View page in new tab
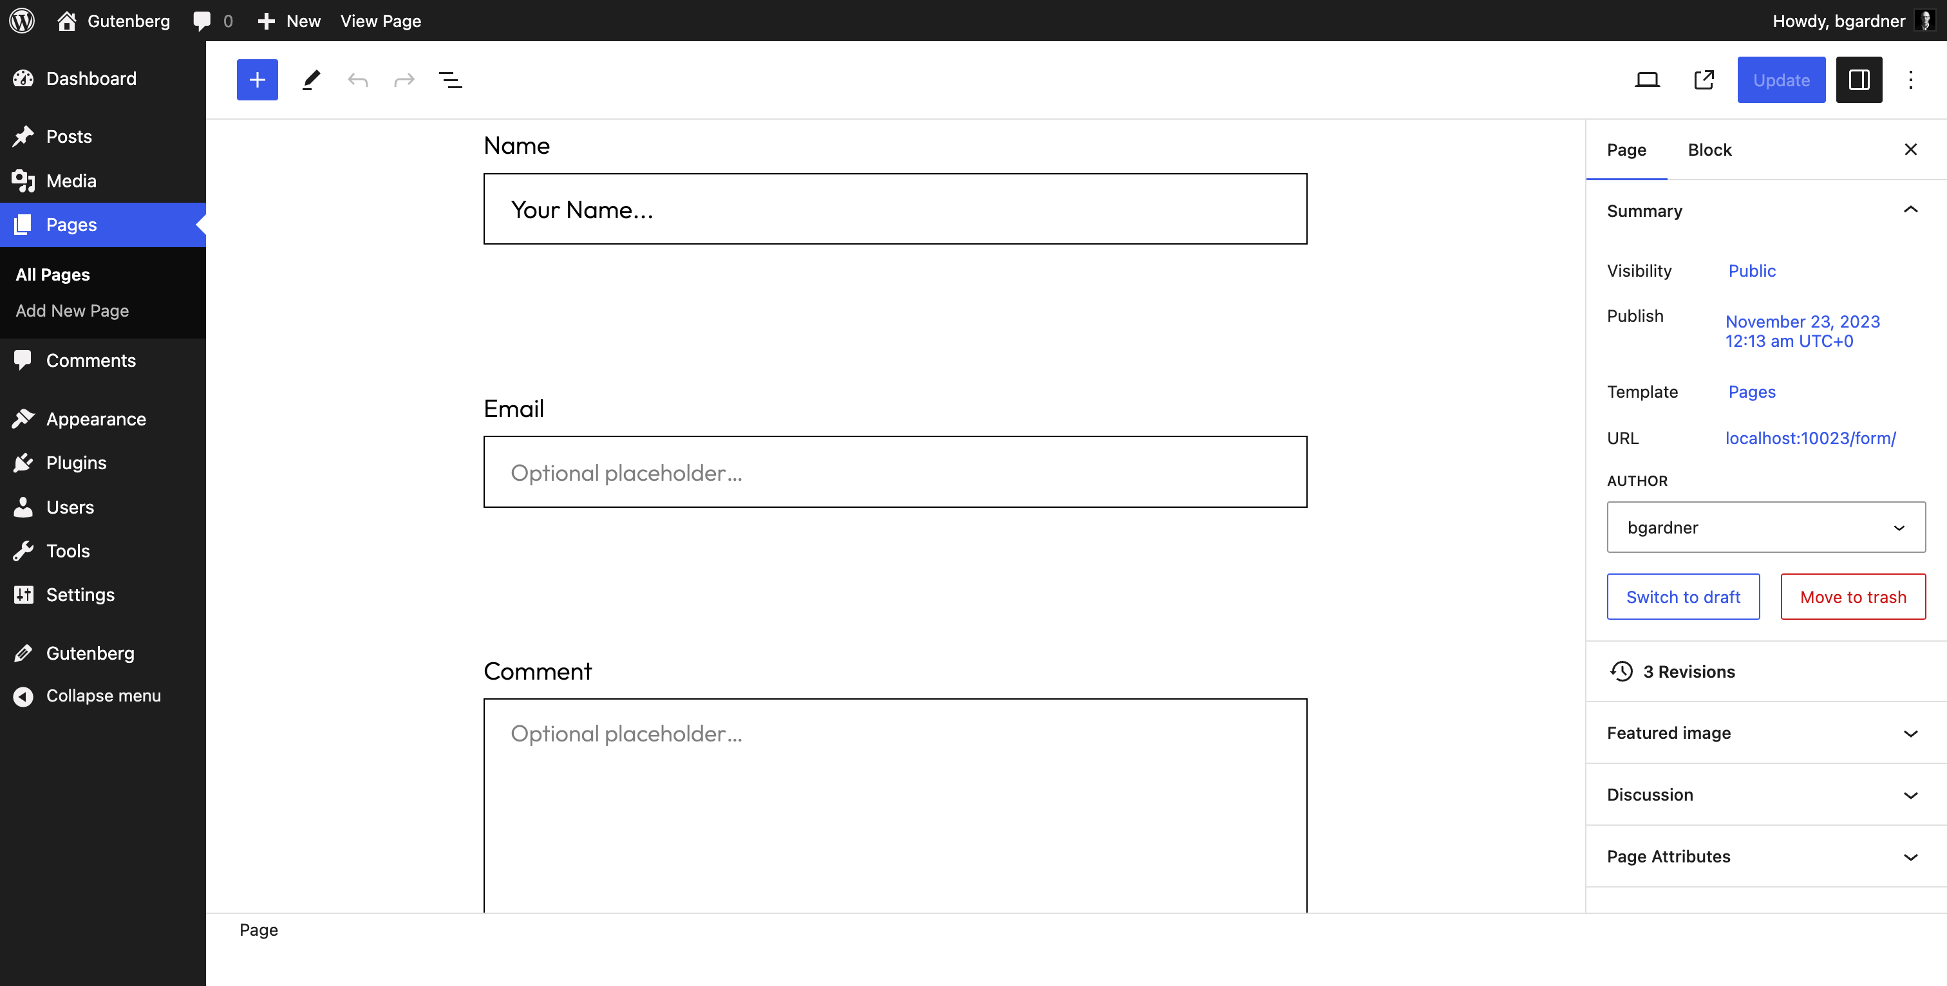The width and height of the screenshot is (1947, 986). point(1704,79)
